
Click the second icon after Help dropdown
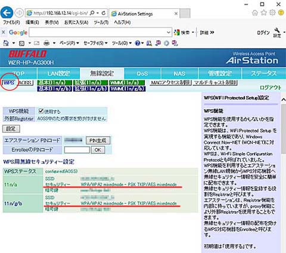[158, 43]
